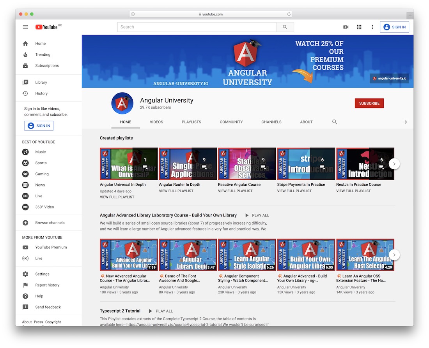This screenshot has width=429, height=348.
Task: Click the Trending flame icon
Action: coord(25,54)
